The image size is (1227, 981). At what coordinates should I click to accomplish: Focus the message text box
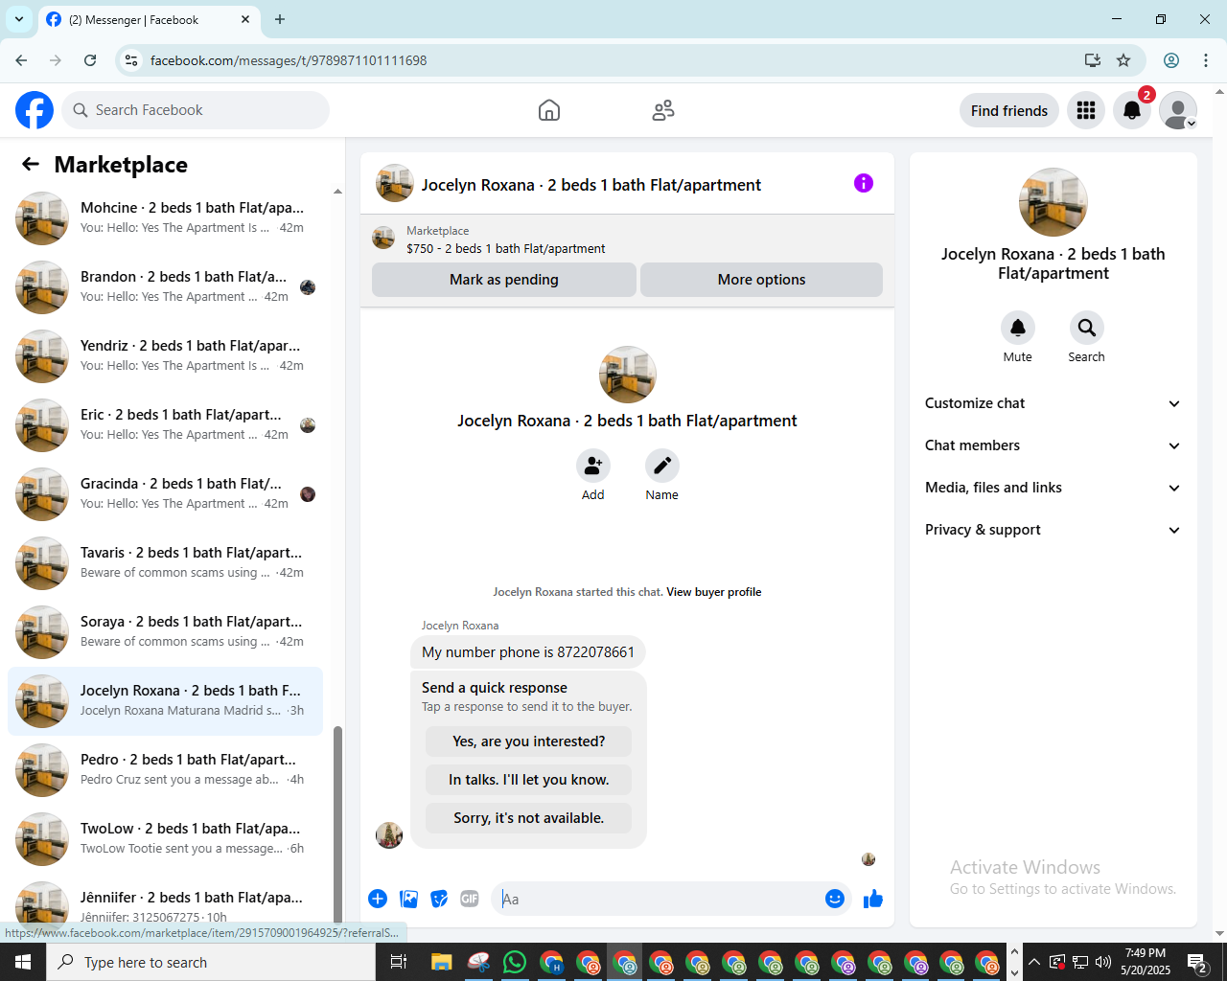pos(658,899)
